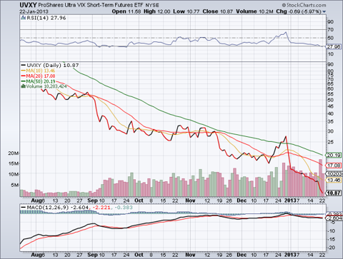Open the dropdown arrow after the Chg value
Image resolution: width=343 pixels, height=259 pixels.
tap(324, 12)
